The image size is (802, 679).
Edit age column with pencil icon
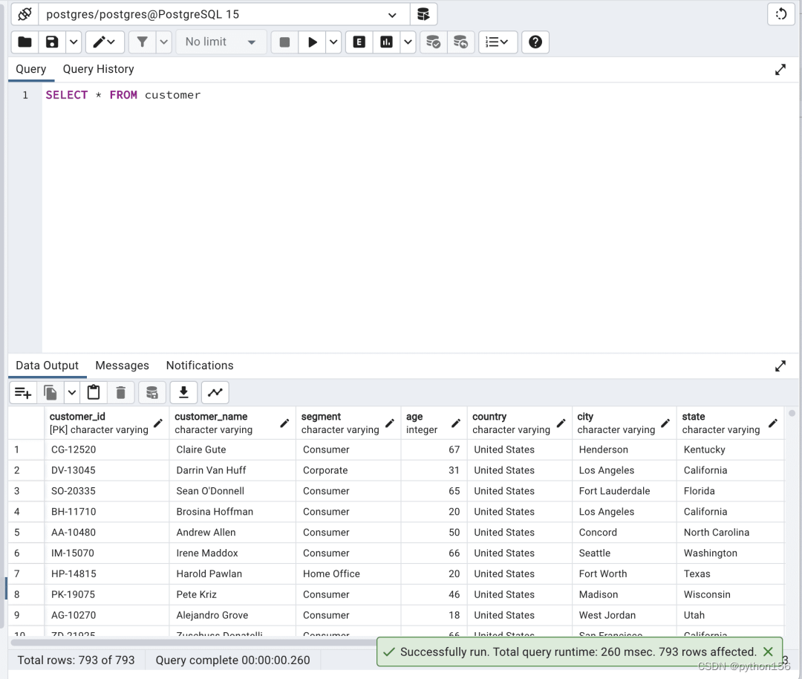pyautogui.click(x=456, y=423)
